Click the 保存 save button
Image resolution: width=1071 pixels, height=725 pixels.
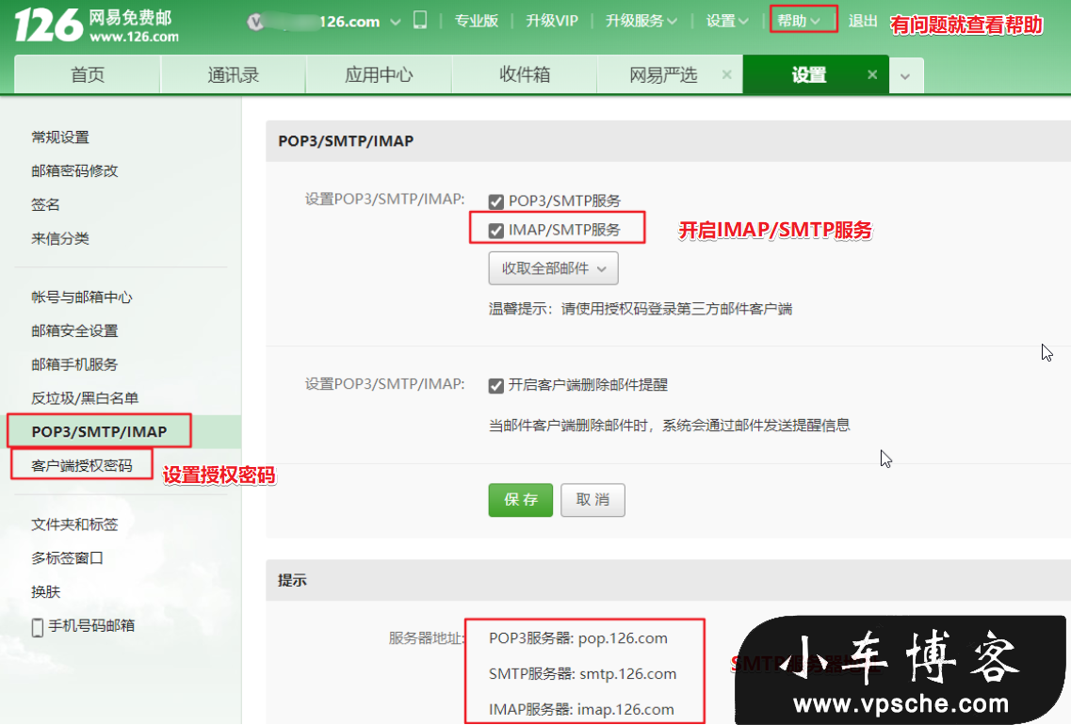[x=520, y=500]
